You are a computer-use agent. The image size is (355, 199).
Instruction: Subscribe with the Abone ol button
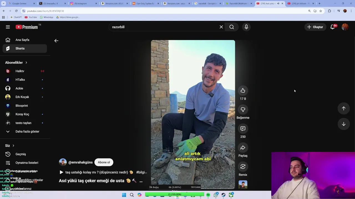[x=104, y=162]
